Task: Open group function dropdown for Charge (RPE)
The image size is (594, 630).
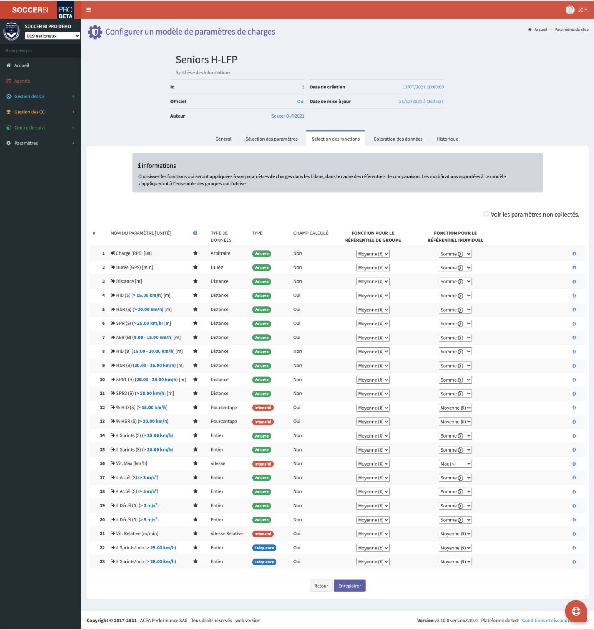Action: click(373, 254)
